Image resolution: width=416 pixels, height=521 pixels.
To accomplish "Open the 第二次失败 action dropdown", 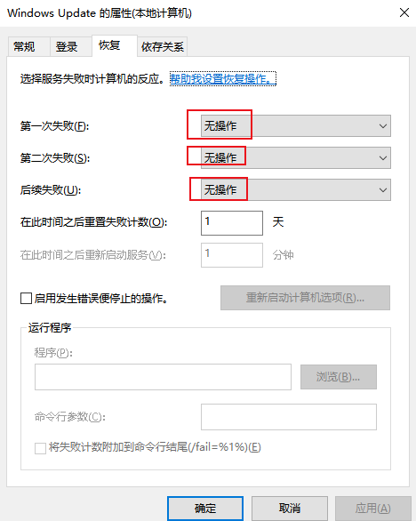I will click(x=296, y=158).
